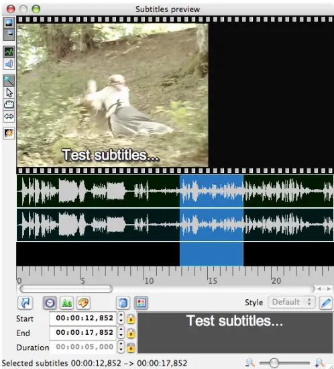Switch to the Aa font tab
The width and height of the screenshot is (334, 369).
coord(66,303)
